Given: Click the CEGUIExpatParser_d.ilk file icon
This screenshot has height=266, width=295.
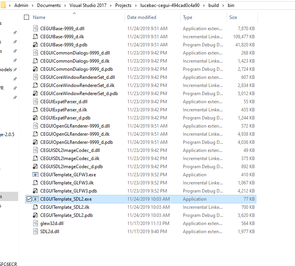Looking at the screenshot, I should pyautogui.click(x=36, y=110).
